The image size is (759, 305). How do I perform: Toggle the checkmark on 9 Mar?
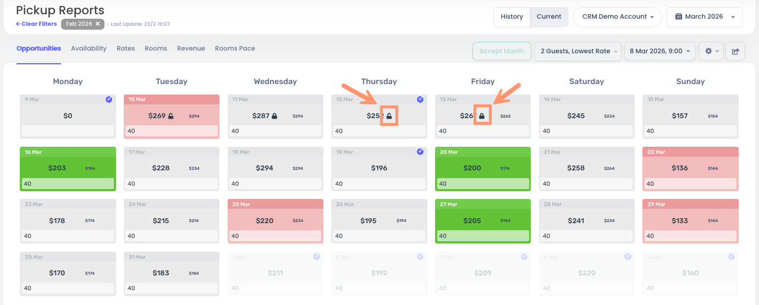pyautogui.click(x=109, y=99)
